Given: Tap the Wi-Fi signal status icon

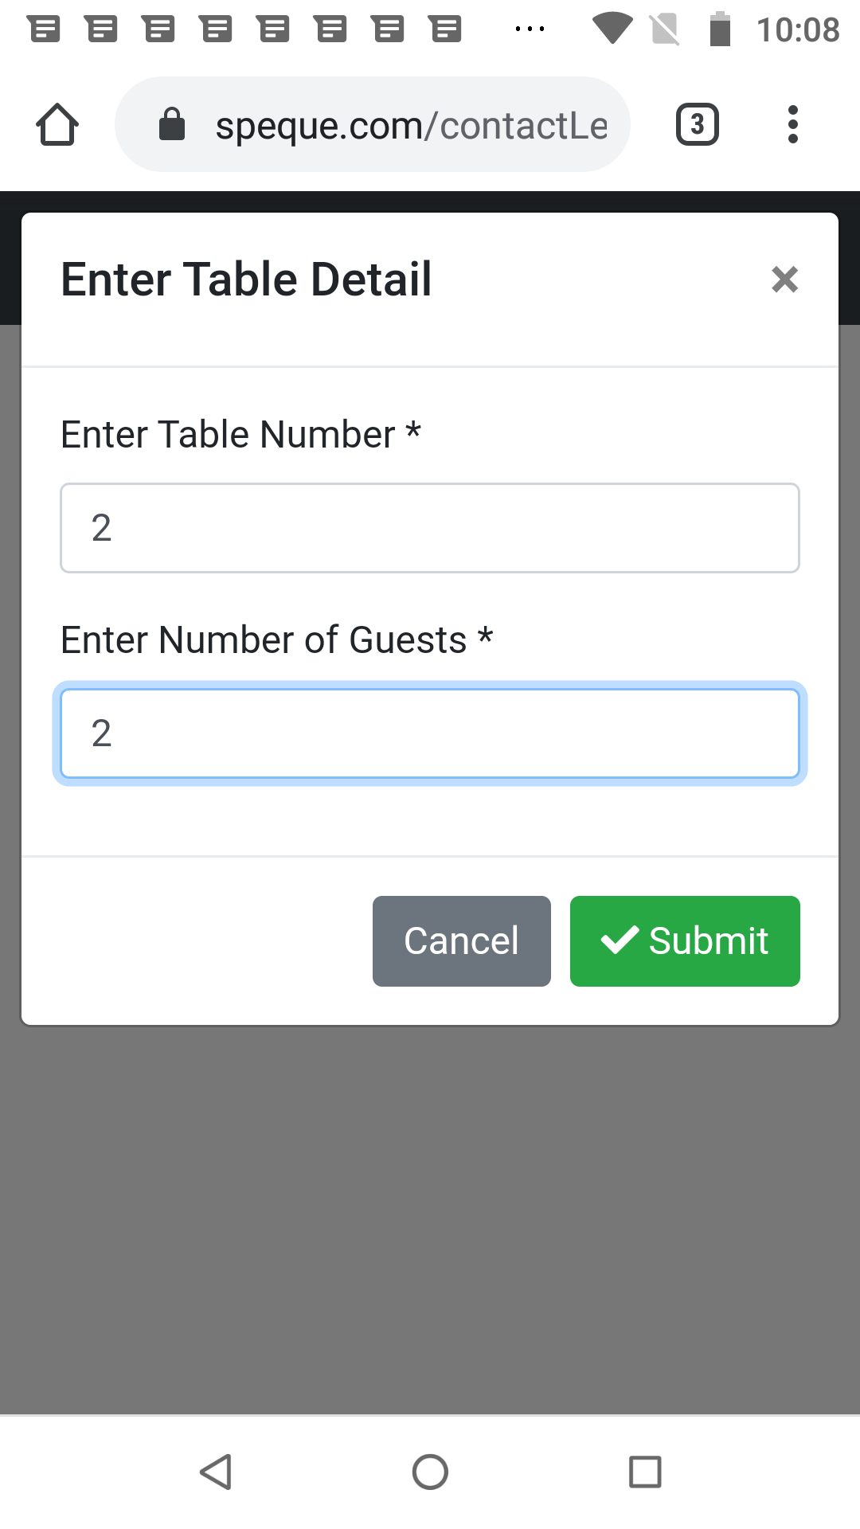Looking at the screenshot, I should 612,29.
